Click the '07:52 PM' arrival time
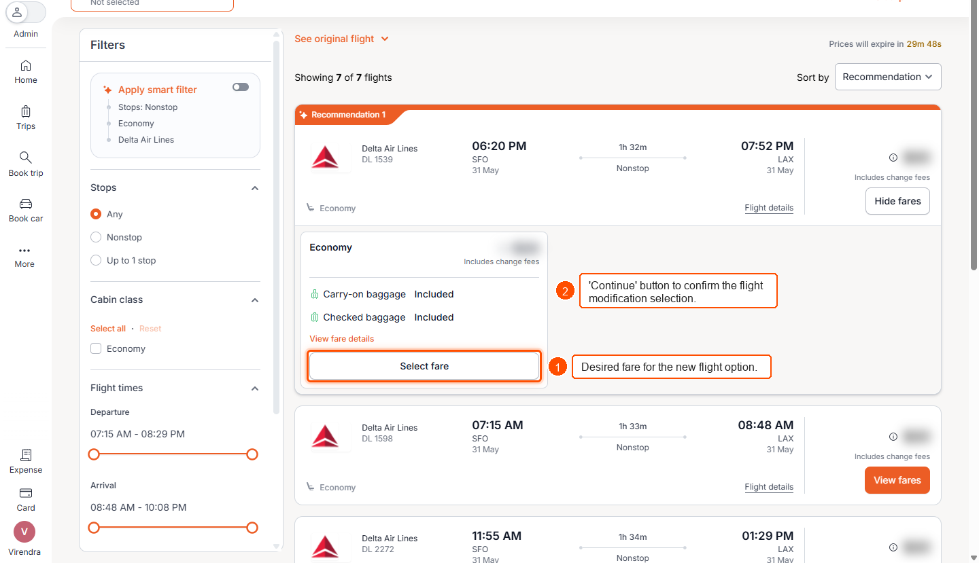 click(767, 146)
